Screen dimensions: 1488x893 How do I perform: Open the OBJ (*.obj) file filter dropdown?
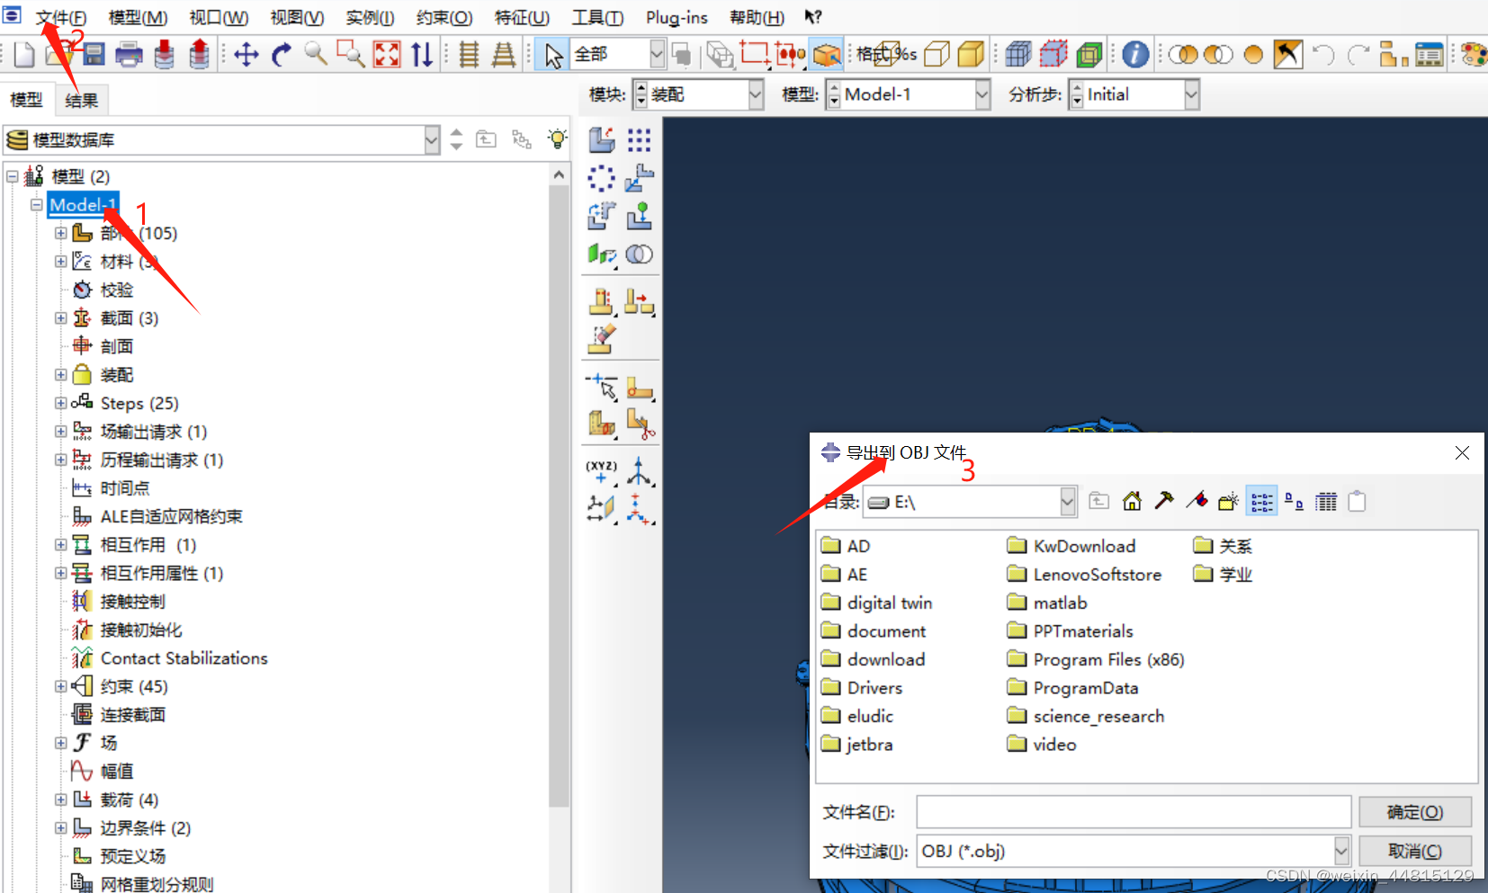pos(1340,851)
